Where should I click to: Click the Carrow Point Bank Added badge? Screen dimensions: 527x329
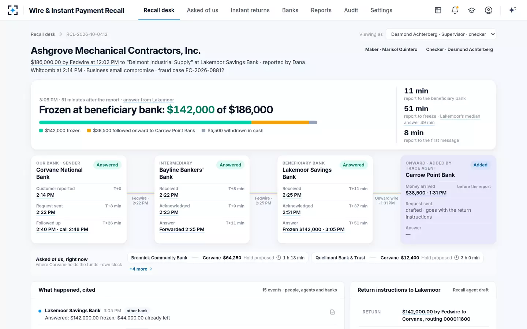(x=481, y=165)
